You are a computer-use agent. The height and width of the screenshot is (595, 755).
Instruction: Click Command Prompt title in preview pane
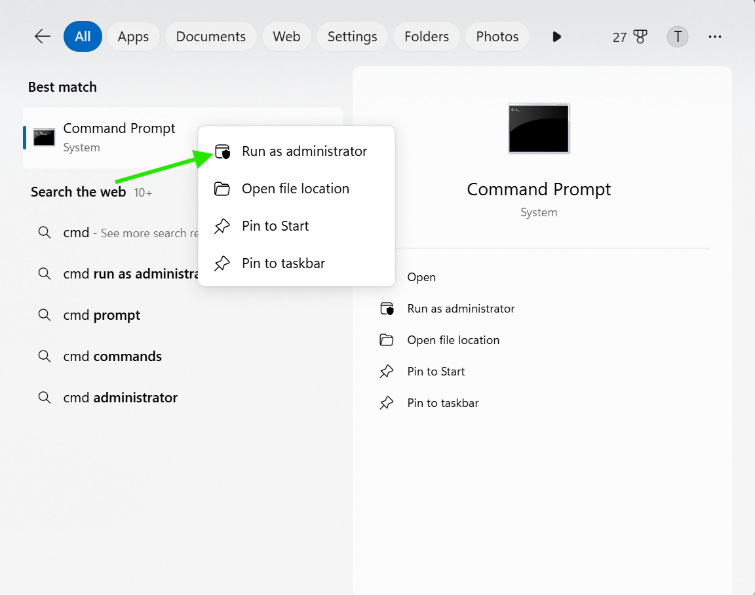(x=539, y=189)
